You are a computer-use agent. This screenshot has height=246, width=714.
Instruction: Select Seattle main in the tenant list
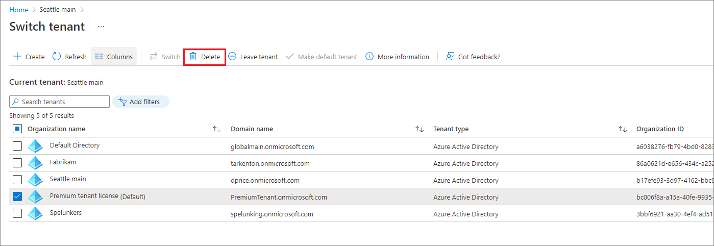coord(68,179)
